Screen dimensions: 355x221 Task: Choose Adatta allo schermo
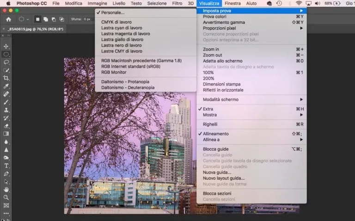222,61
